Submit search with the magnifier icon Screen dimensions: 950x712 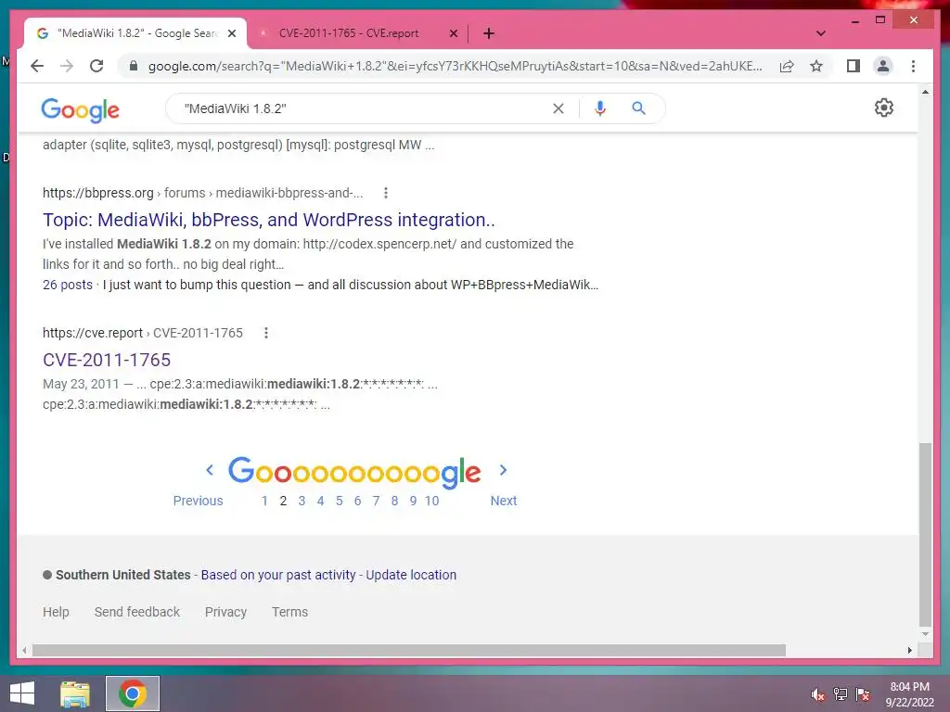pyautogui.click(x=638, y=108)
